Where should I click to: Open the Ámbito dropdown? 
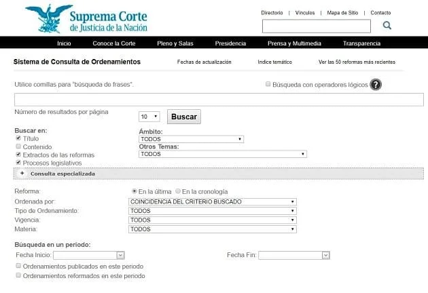click(x=190, y=139)
